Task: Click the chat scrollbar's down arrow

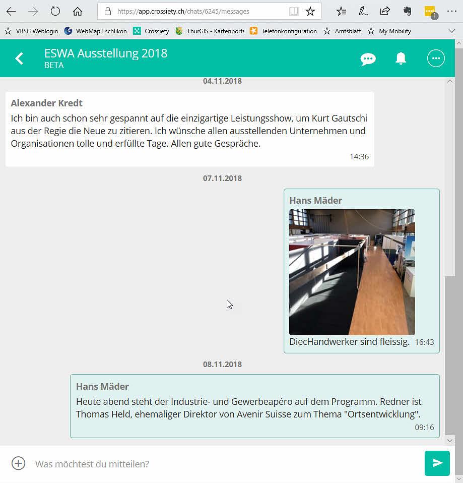Action: coord(449,440)
